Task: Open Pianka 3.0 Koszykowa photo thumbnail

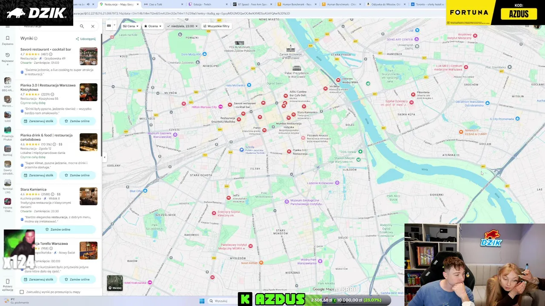Action: pos(88,92)
